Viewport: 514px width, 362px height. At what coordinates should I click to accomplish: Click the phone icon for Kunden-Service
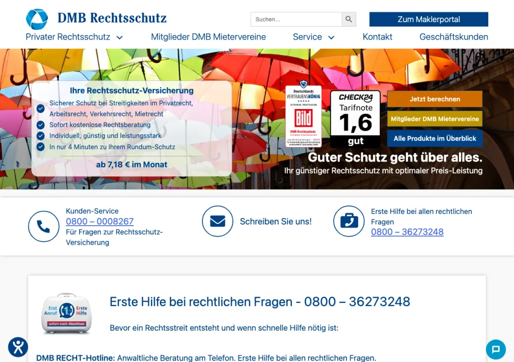click(x=44, y=226)
